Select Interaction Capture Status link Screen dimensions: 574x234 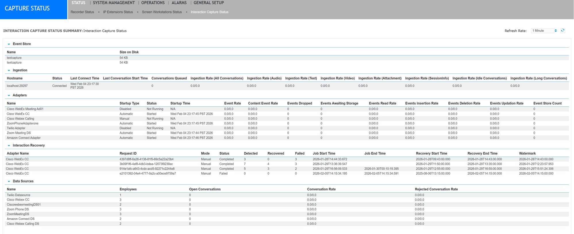point(209,12)
